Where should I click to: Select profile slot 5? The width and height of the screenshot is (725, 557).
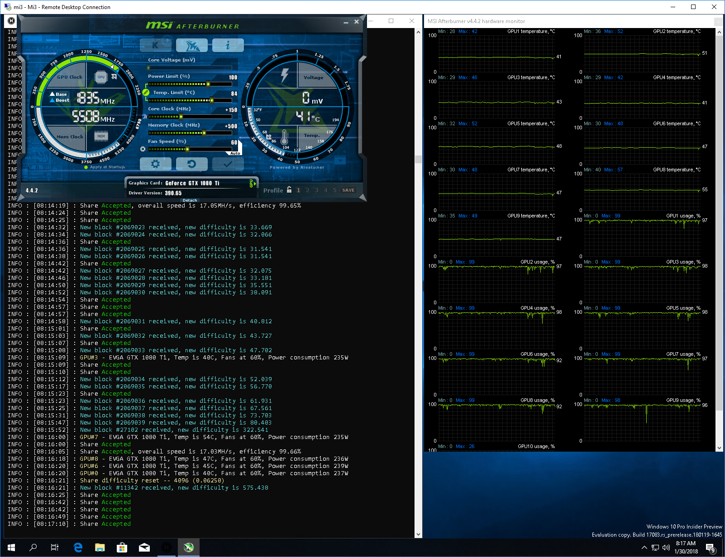334,190
